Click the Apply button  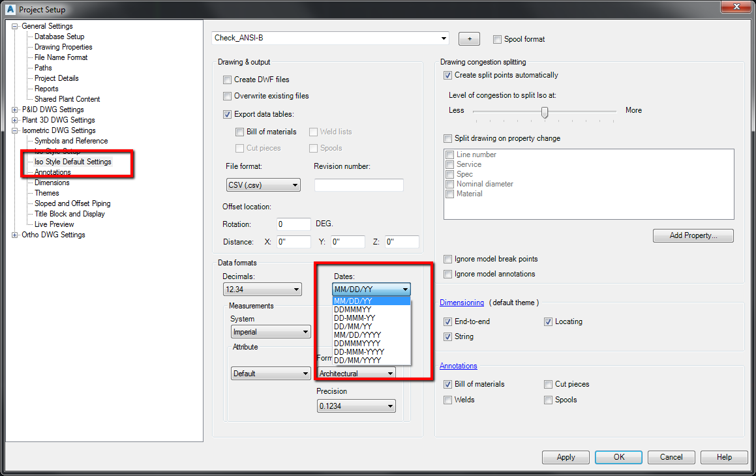point(565,456)
